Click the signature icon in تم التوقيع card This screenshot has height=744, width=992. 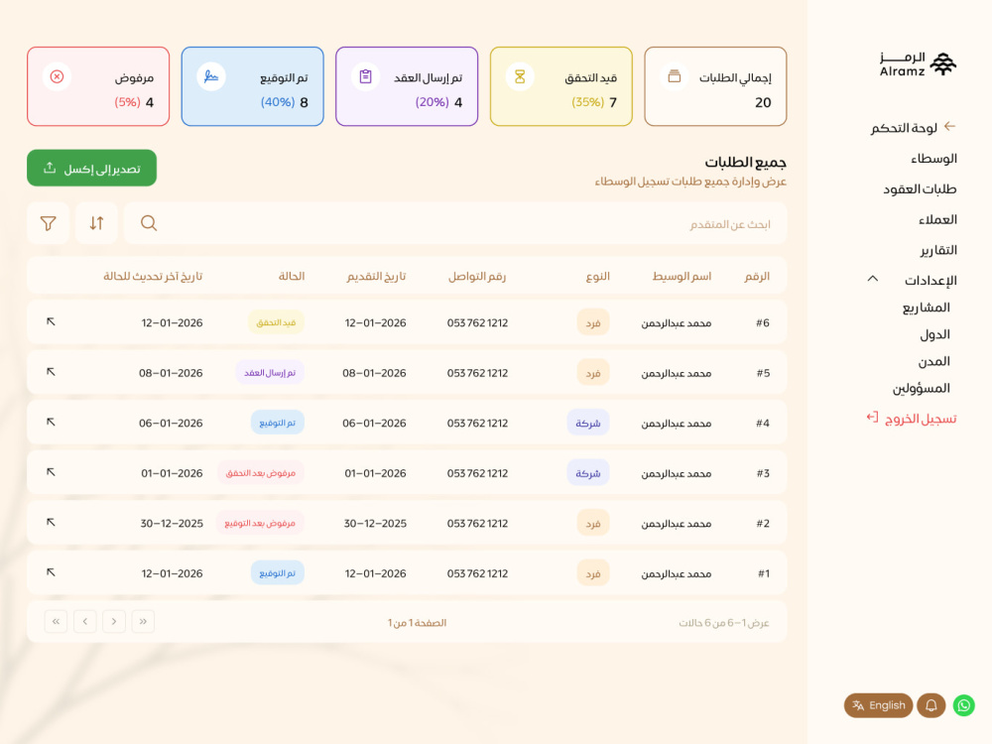tap(211, 76)
